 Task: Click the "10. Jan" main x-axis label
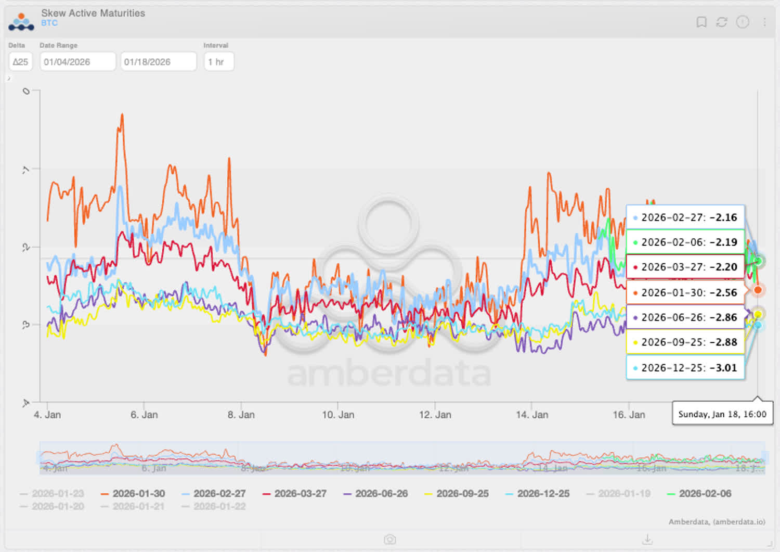[x=338, y=415]
